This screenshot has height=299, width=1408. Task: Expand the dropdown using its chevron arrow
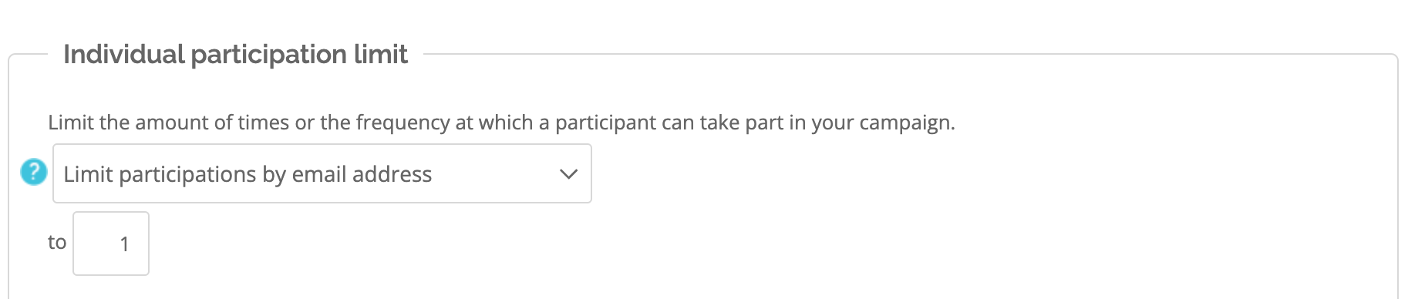pos(568,174)
